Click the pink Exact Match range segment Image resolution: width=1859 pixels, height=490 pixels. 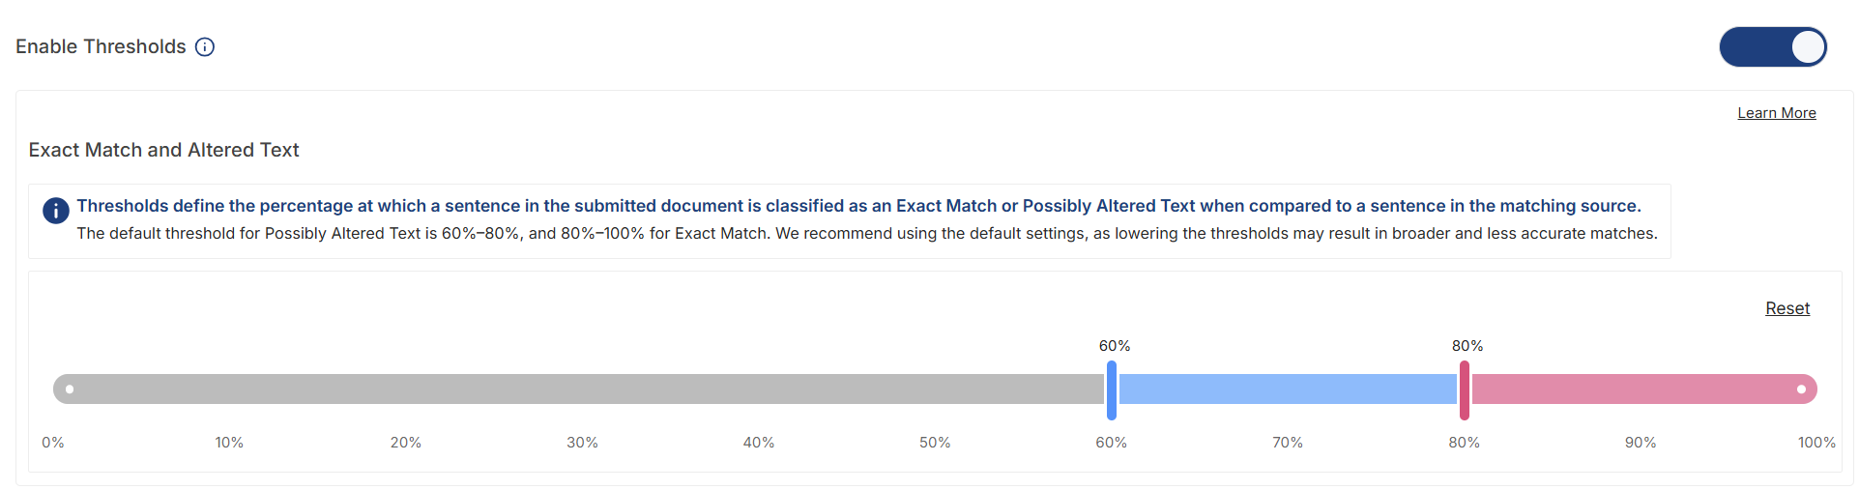tap(1644, 389)
